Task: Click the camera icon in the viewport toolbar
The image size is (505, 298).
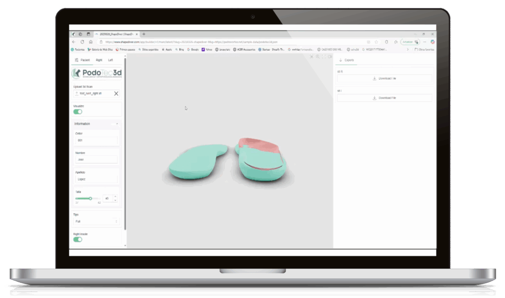Action: 329,57
